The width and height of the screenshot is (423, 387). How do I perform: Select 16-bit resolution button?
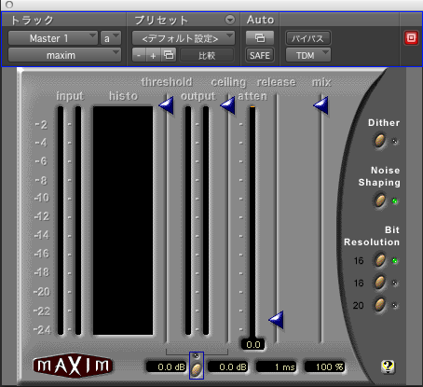click(380, 260)
